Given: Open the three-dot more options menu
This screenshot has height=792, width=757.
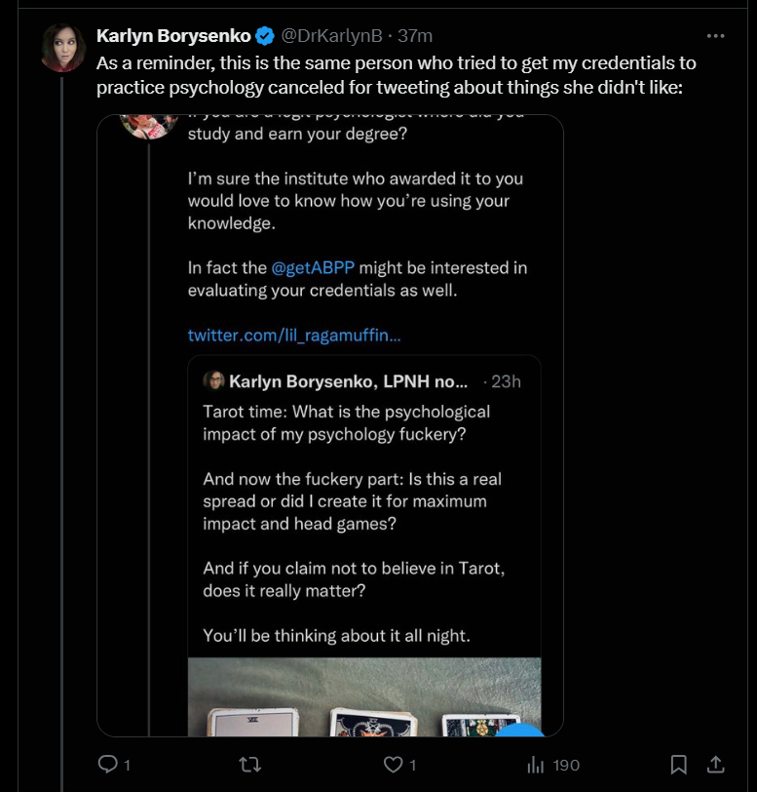Looking at the screenshot, I should tap(716, 36).
